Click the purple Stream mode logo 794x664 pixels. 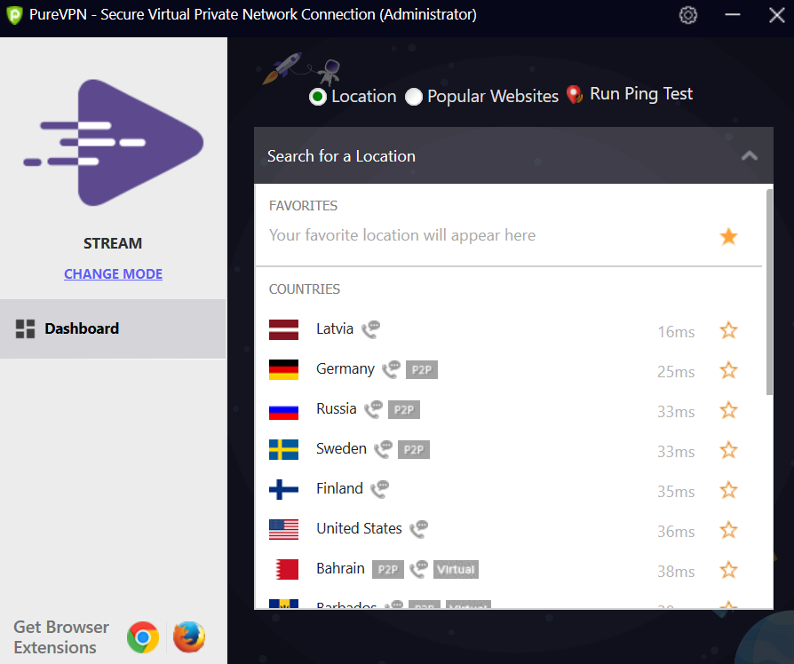click(114, 143)
